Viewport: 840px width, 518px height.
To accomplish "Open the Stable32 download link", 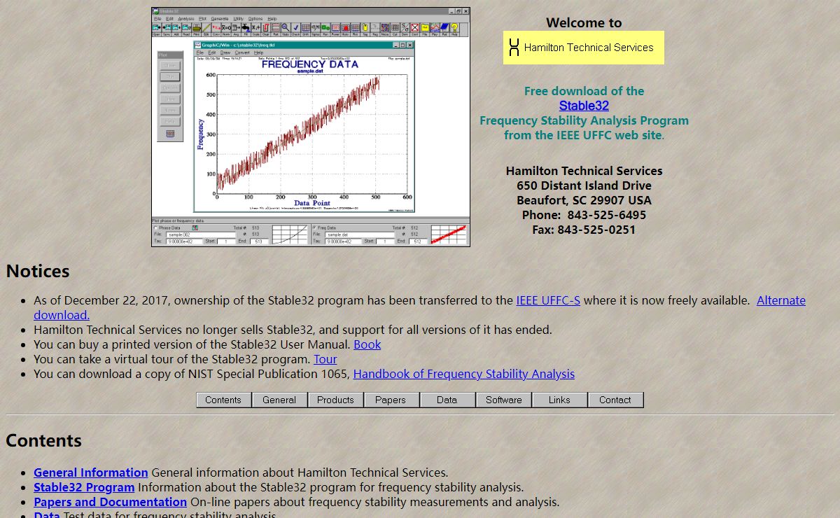I will [584, 106].
